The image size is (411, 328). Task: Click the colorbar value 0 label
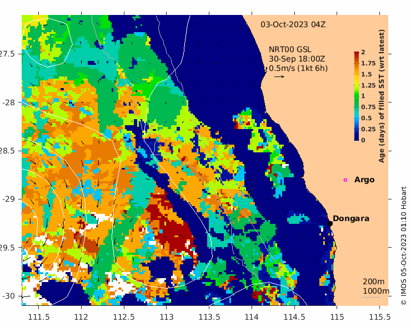point(363,140)
